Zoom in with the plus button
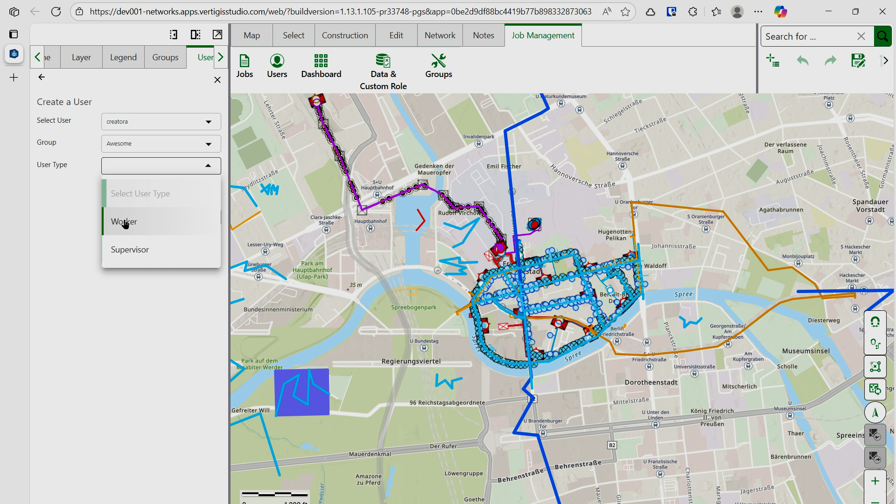Screen dimensions: 896x504 click(x=875, y=481)
